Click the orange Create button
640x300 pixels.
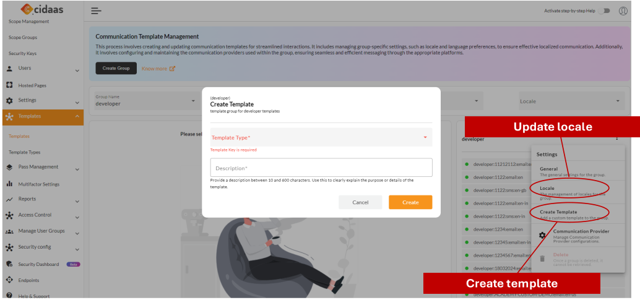[x=410, y=202]
